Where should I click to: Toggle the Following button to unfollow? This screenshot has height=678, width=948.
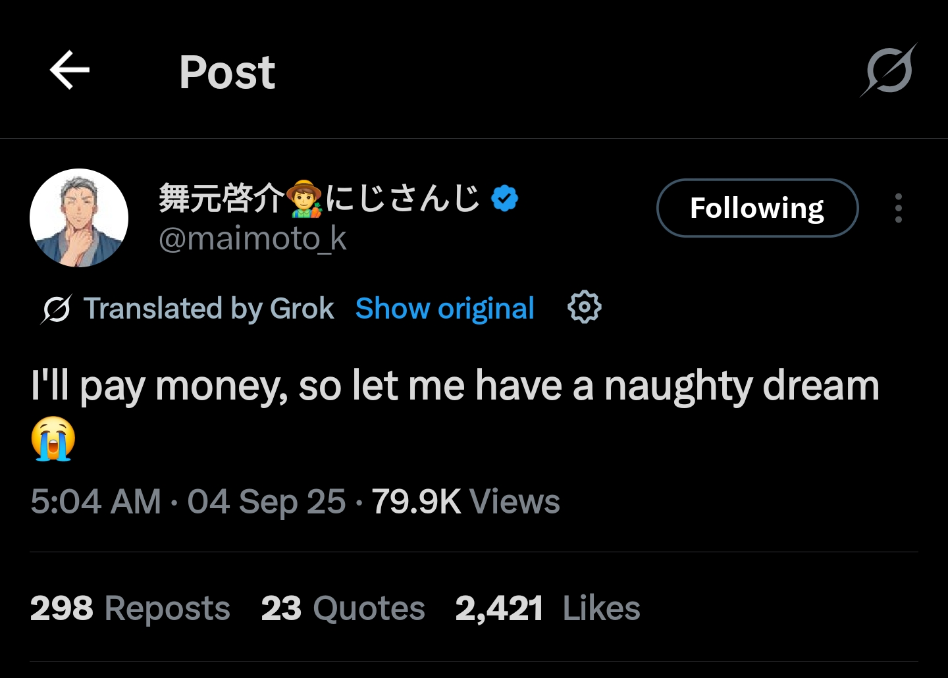click(758, 208)
